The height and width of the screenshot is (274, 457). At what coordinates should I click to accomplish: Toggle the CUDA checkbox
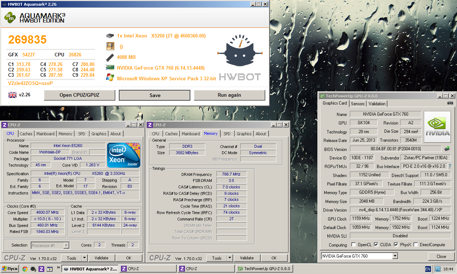tap(376, 245)
